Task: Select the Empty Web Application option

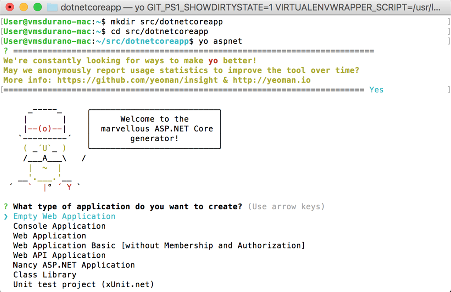Action: [x=64, y=216]
